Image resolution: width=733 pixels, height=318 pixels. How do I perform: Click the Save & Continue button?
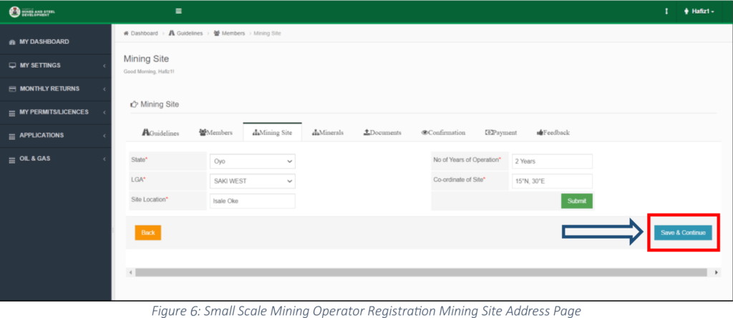point(682,233)
